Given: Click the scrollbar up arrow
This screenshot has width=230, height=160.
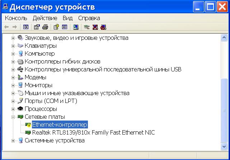Looking at the screenshot, I should tap(224, 38).
